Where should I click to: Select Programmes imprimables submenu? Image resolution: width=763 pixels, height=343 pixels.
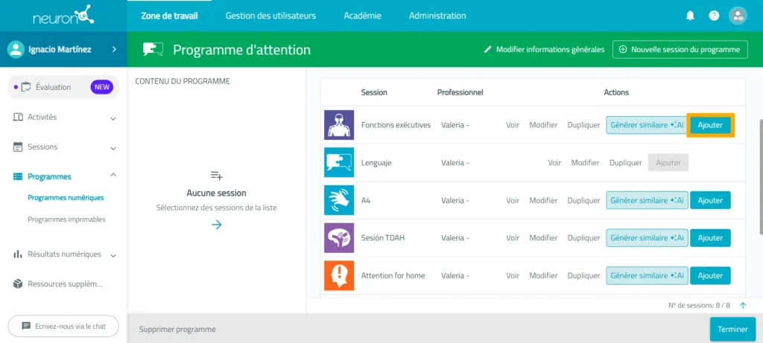[x=66, y=219]
